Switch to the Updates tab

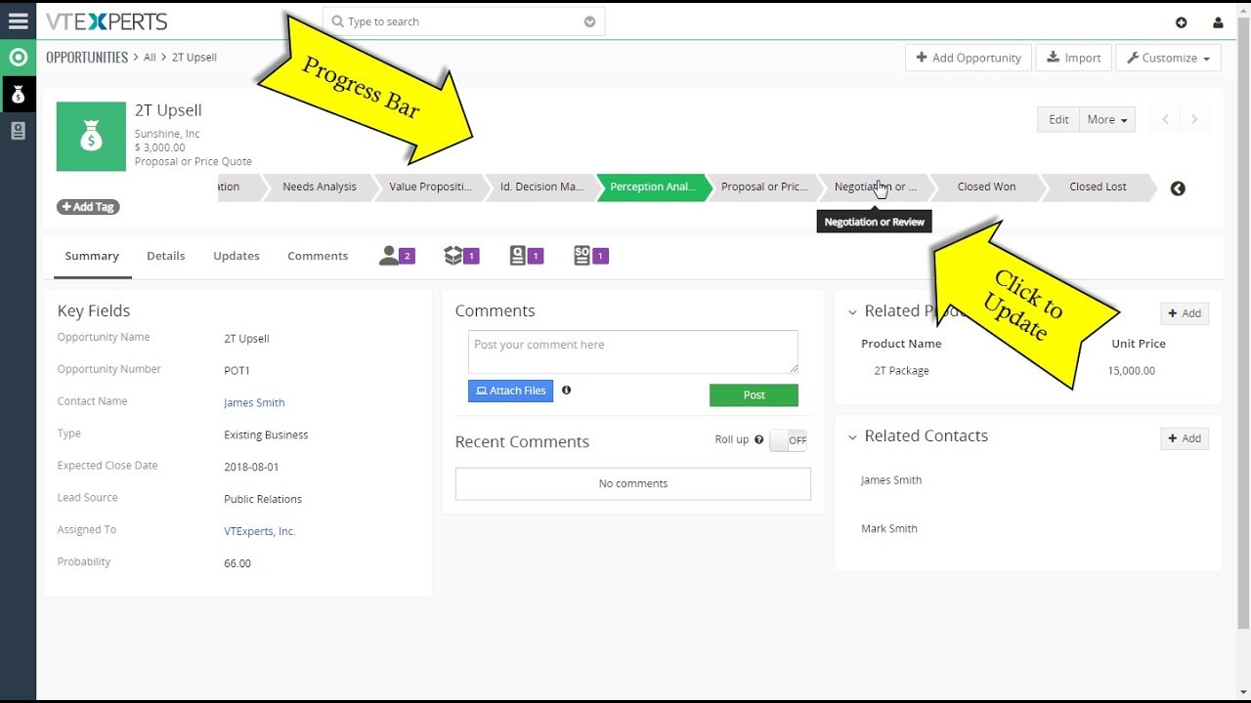[x=237, y=256]
